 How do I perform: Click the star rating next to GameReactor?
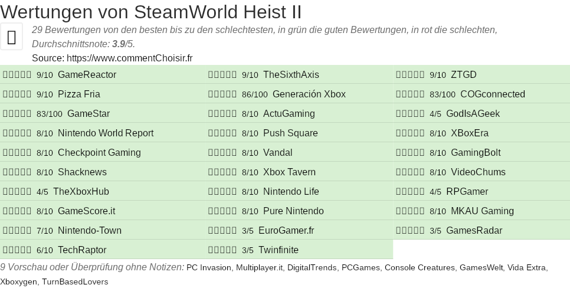coord(17,75)
